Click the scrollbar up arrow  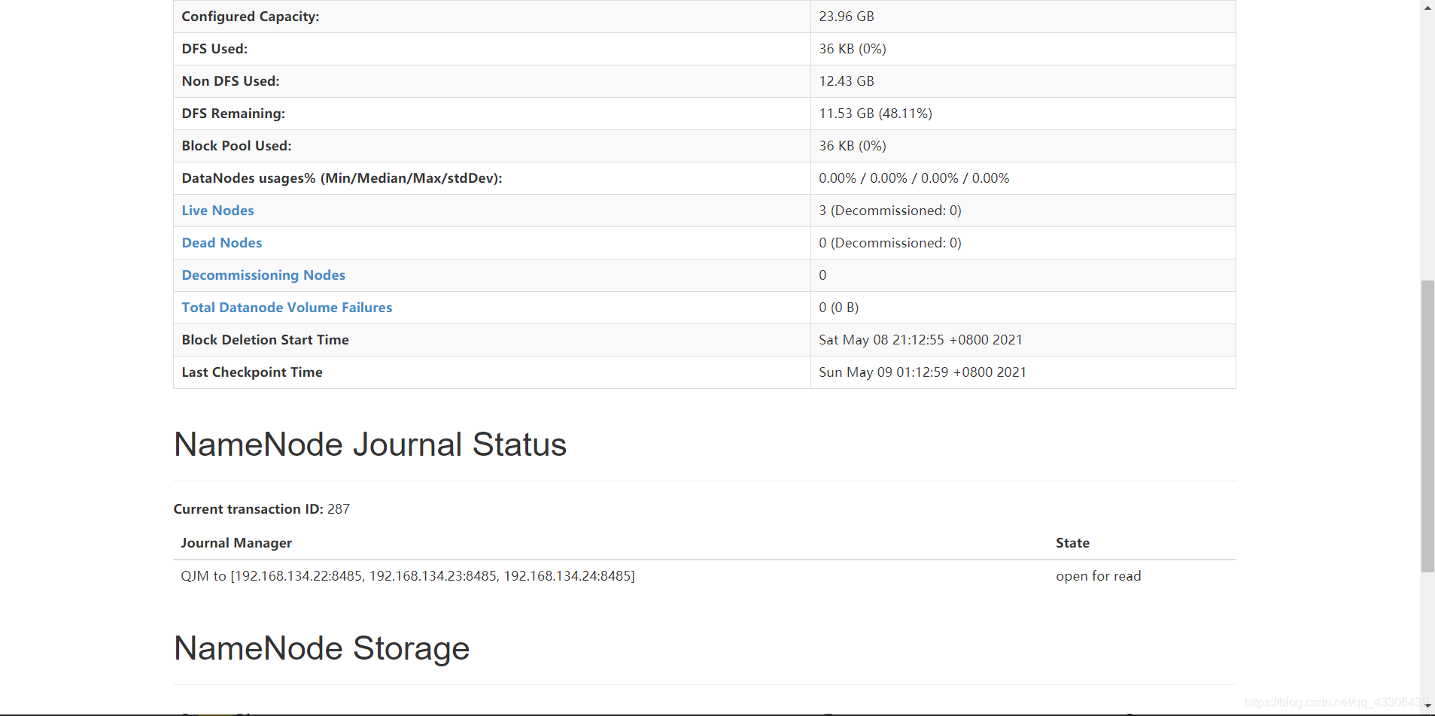[1427, 8]
